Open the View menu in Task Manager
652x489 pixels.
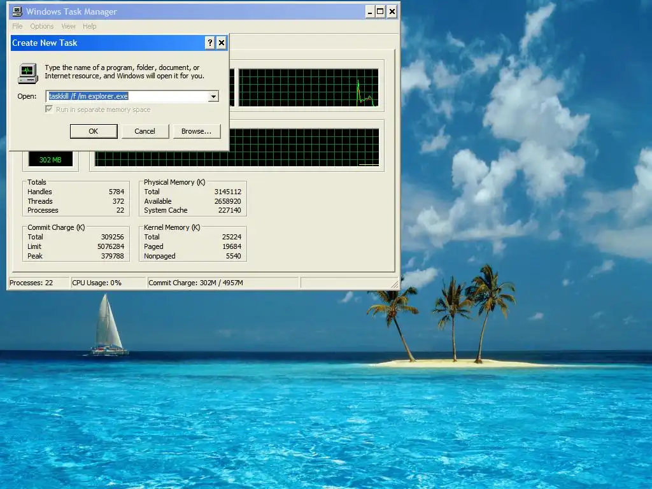coord(69,26)
